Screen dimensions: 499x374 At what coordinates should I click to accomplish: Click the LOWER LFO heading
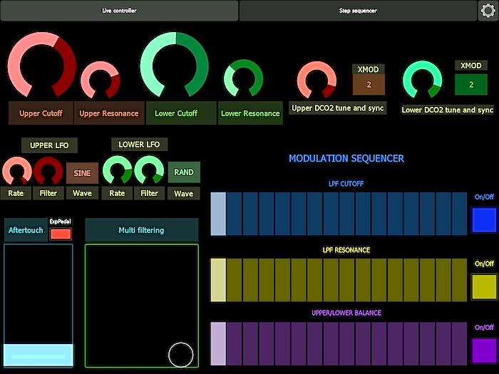[x=140, y=145]
